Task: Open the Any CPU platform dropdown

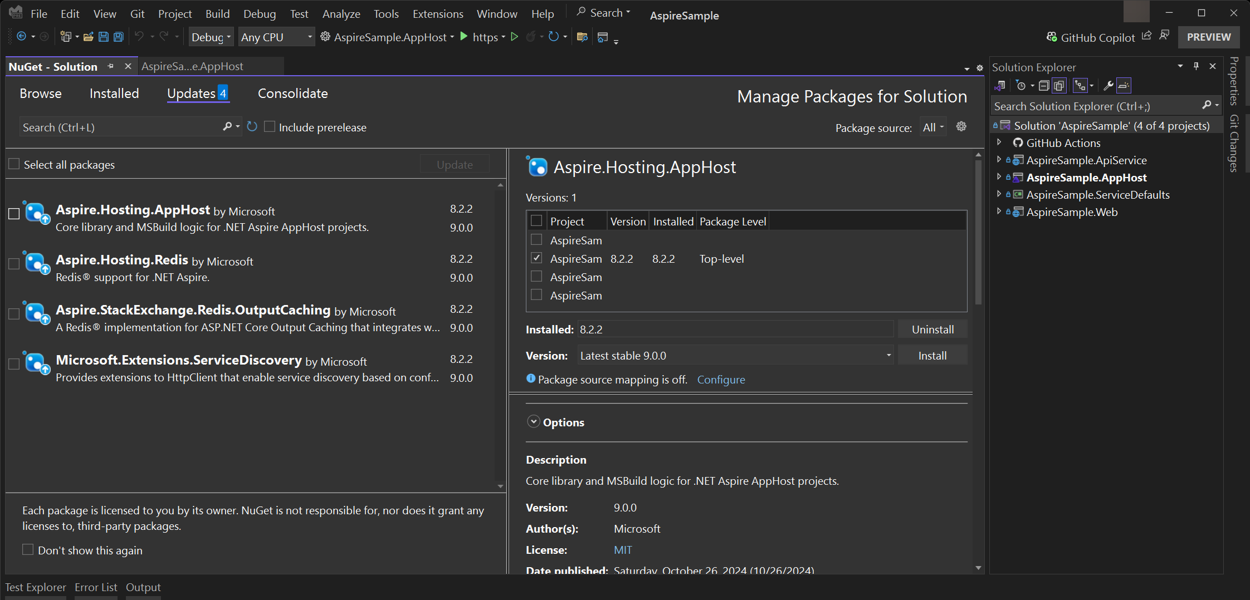Action: (x=276, y=37)
